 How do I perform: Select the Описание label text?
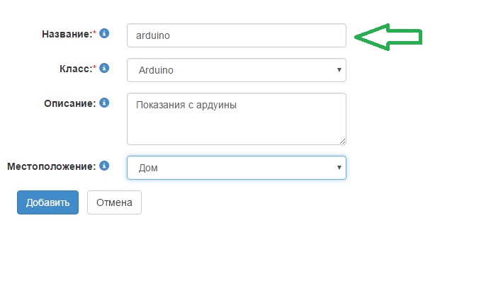[x=70, y=103]
